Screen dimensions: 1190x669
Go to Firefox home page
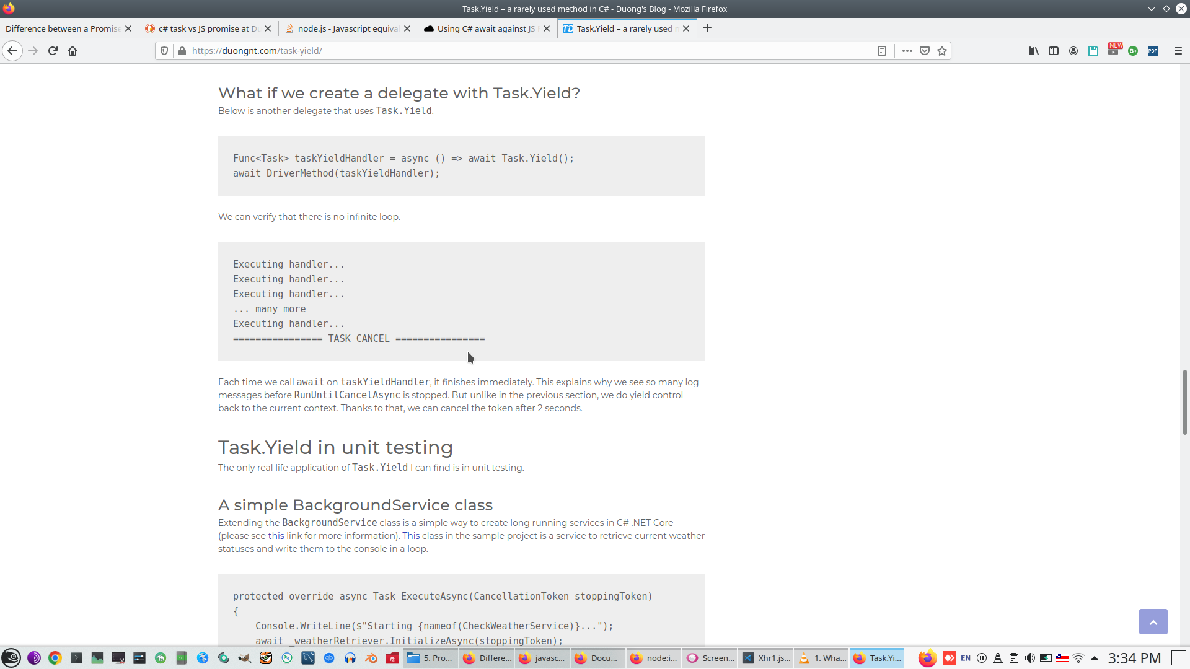pos(73,51)
